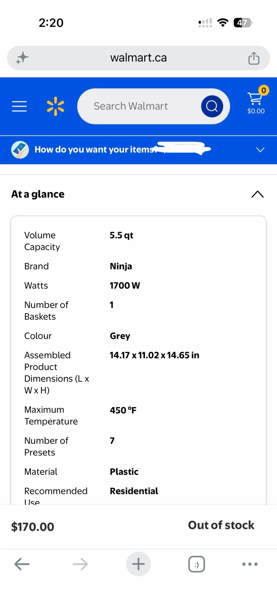The width and height of the screenshot is (277, 603).
Task: Tap the $170.00 price text
Action: [x=33, y=527]
